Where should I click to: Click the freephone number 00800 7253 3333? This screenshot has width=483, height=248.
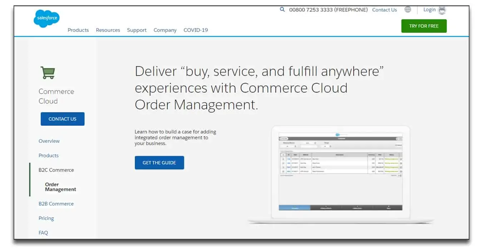[329, 10]
